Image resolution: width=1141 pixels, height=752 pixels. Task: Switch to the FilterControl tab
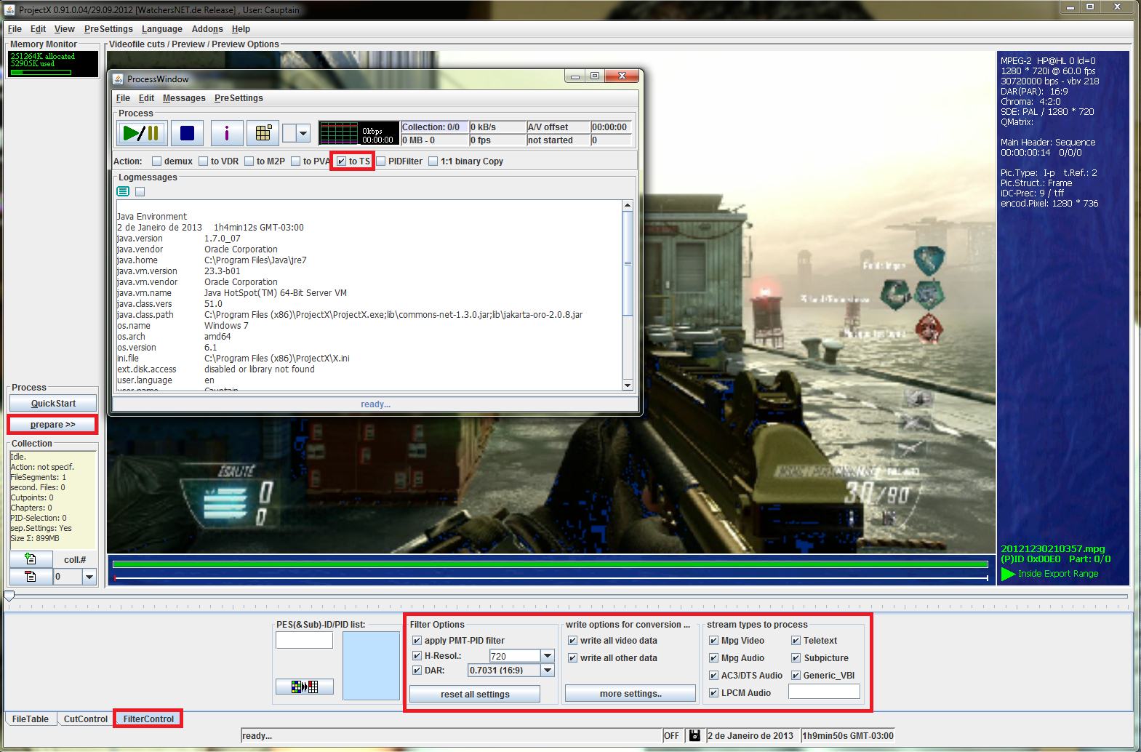click(148, 719)
